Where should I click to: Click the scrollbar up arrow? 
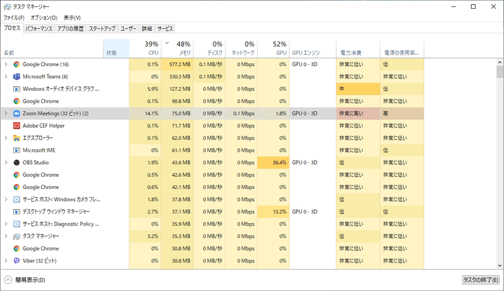pos(500,62)
